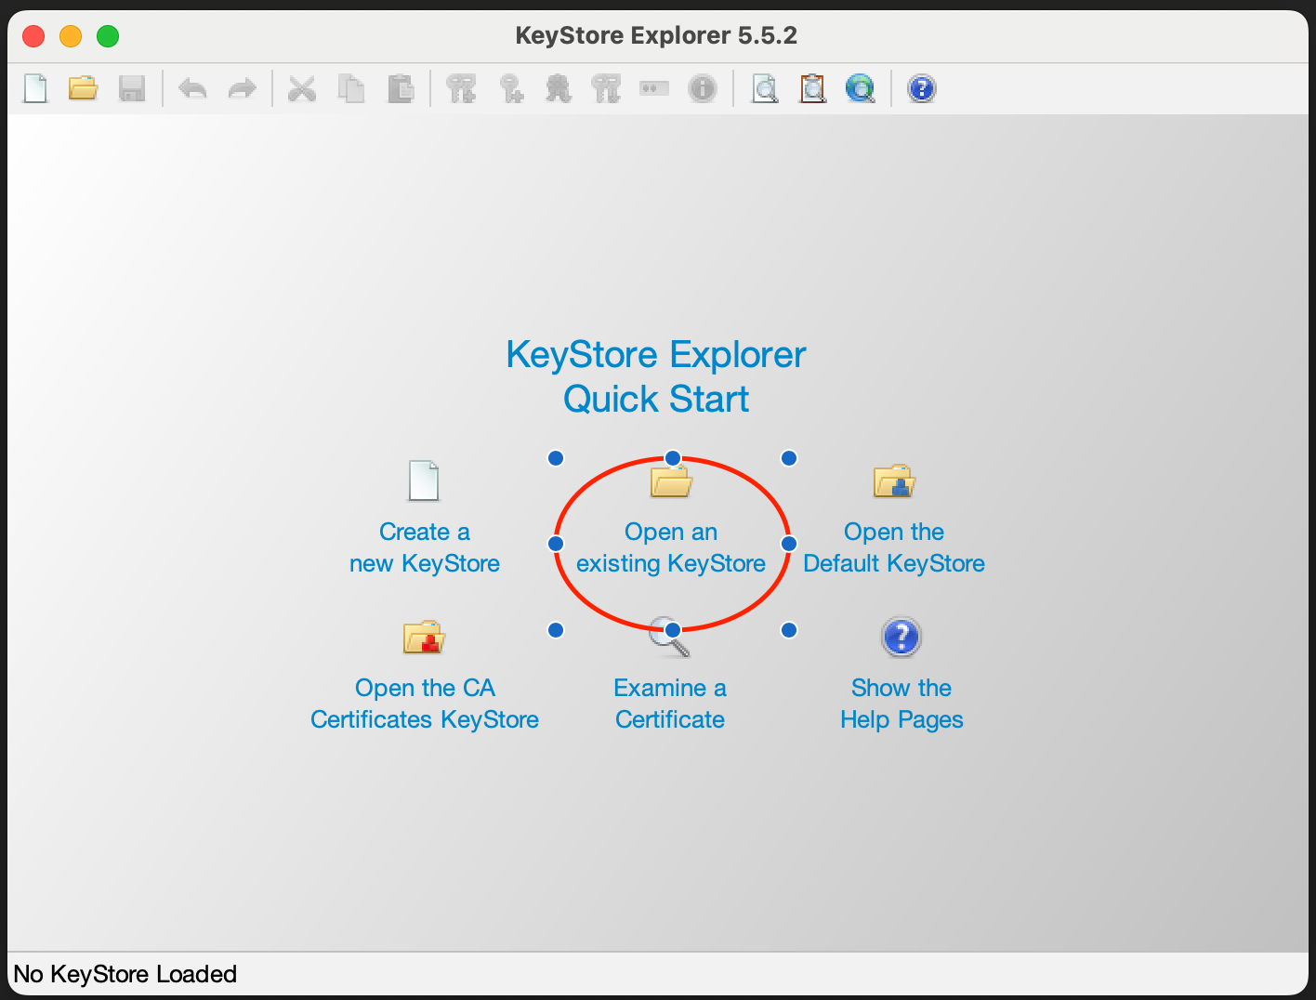
Task: Click the Examine Clipboard toolbar icon
Action: [x=813, y=89]
